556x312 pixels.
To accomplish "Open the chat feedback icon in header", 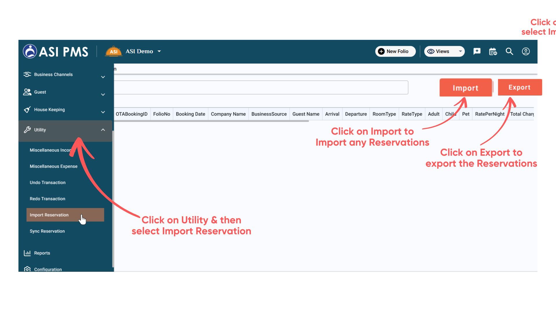I will click(477, 51).
